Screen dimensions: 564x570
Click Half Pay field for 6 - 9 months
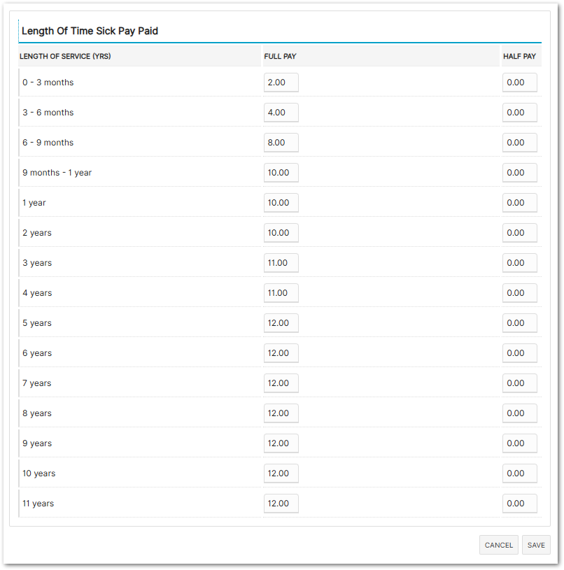520,143
